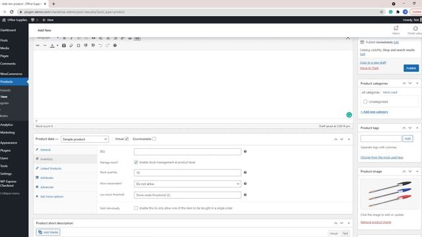The image size is (422, 237).
Task: Open the WooCommerce Inbox icon
Action: [x=396, y=28]
